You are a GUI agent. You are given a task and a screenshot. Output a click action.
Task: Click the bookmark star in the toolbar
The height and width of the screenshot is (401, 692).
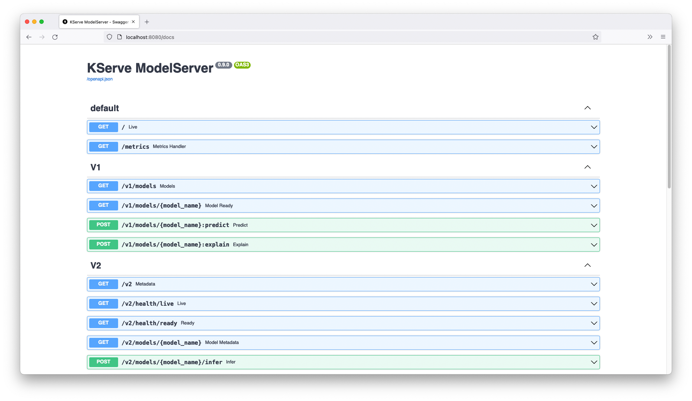tap(595, 37)
